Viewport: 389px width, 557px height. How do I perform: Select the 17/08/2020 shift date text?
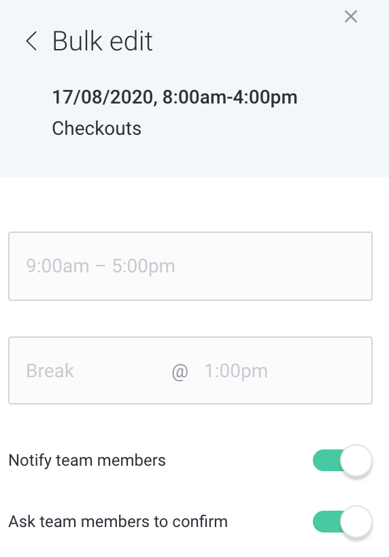[x=103, y=97]
